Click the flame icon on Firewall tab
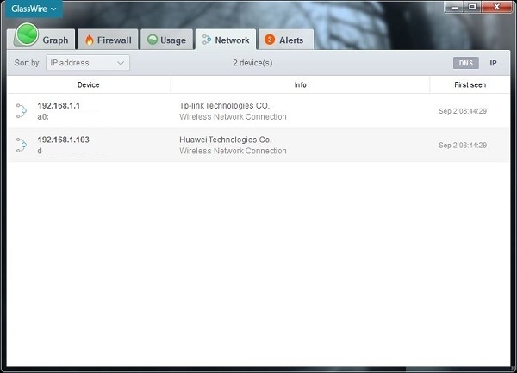Screen dimensions: 517x373 pos(90,40)
